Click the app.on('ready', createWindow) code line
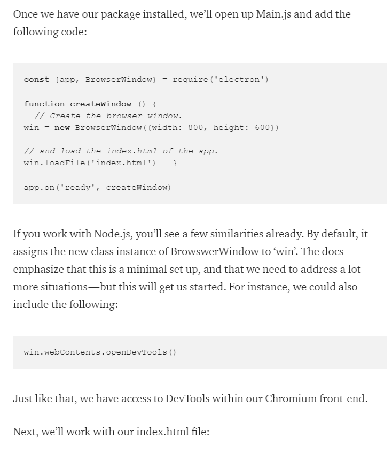The width and height of the screenshot is (392, 454). [97, 187]
